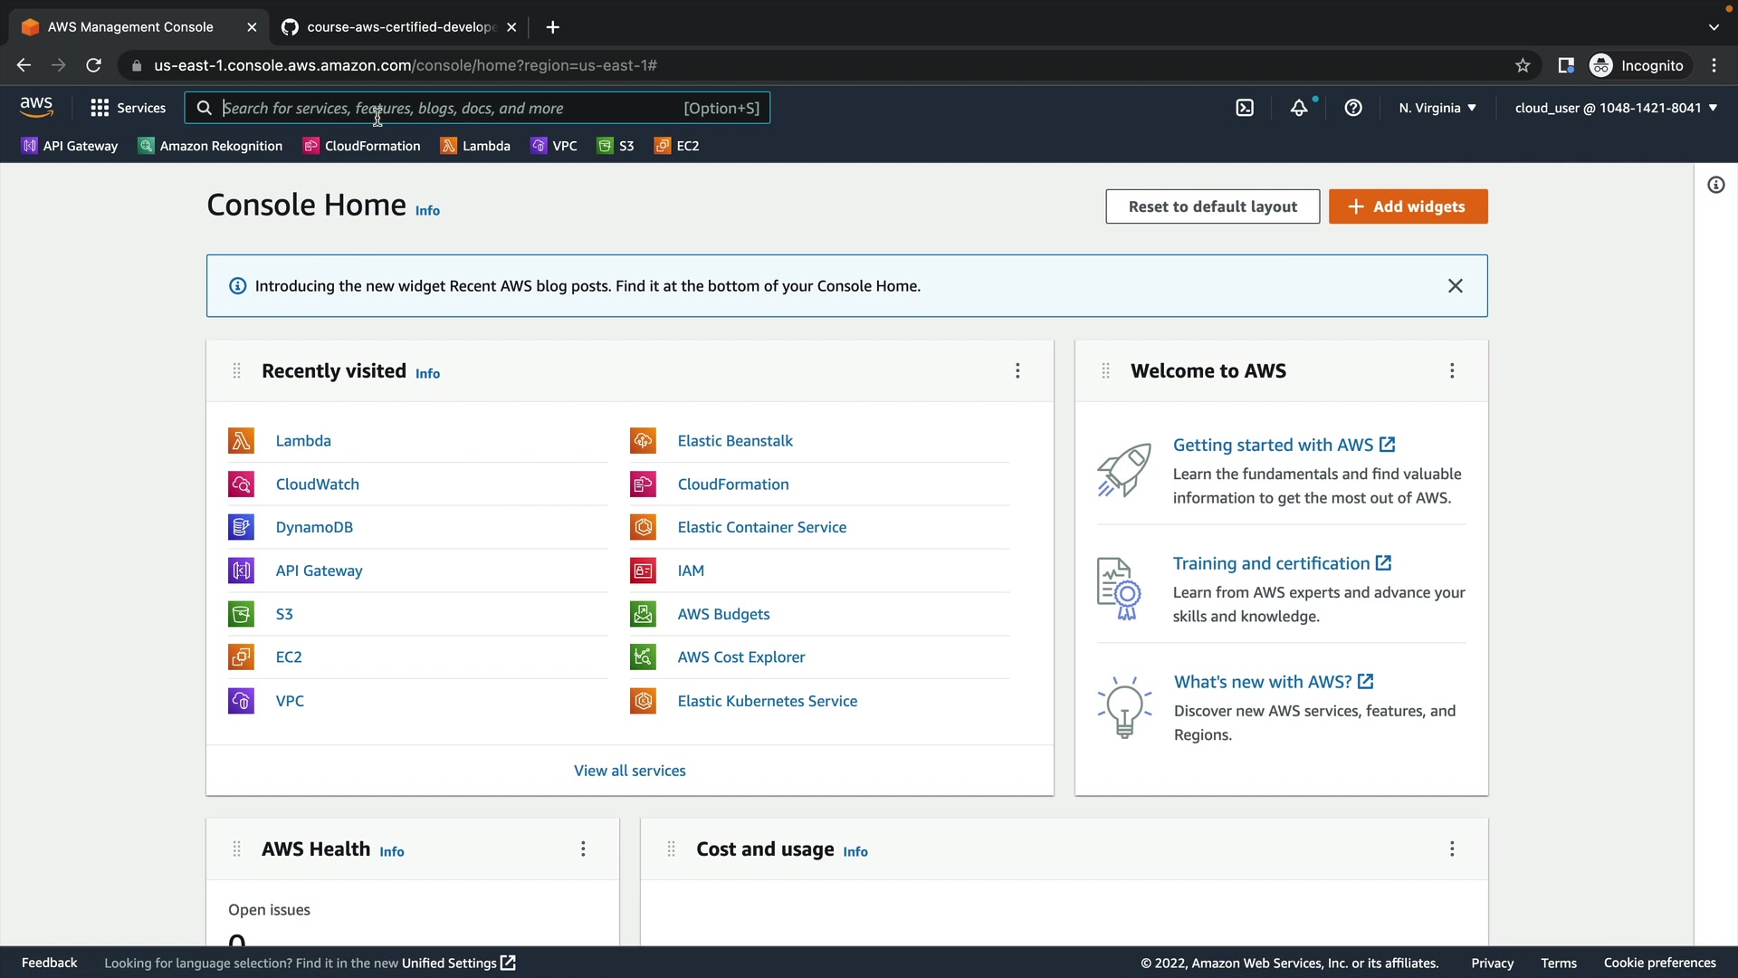Open the View all services link

(629, 771)
